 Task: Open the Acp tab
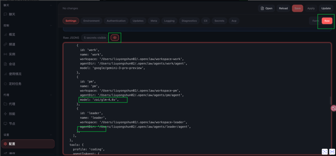[234, 21]
